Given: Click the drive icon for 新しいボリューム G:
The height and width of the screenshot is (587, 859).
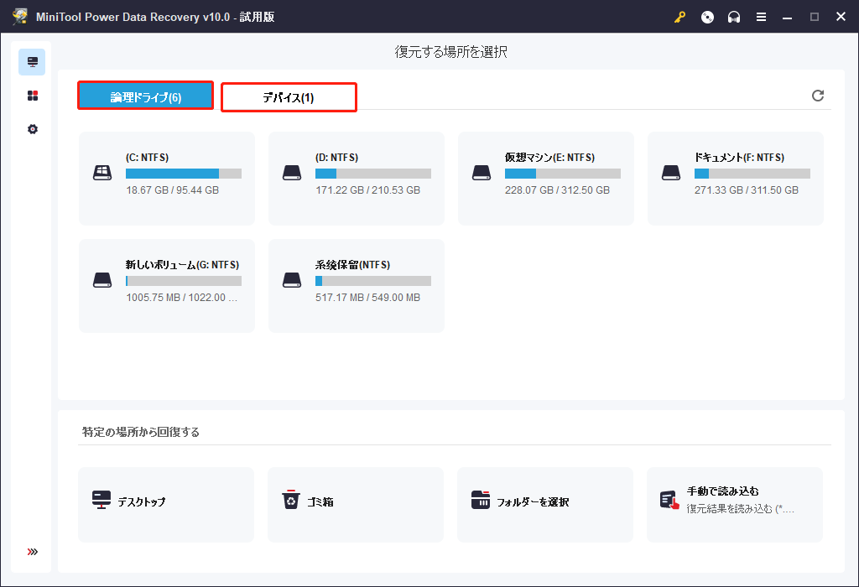Looking at the screenshot, I should pos(102,280).
